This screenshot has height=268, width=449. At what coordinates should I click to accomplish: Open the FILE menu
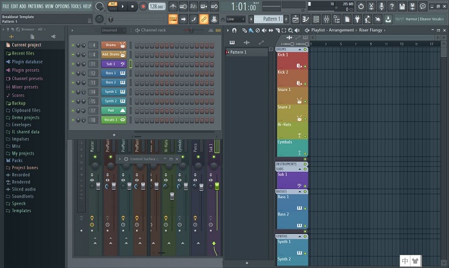[5, 6]
